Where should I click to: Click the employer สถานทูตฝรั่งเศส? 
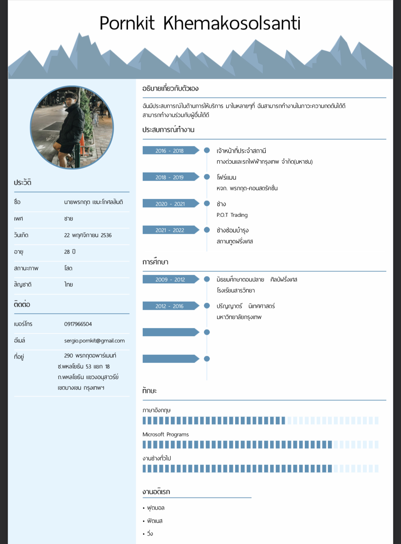tap(235, 241)
